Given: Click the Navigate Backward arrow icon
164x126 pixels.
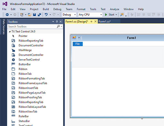Looking at the screenshot, I should [x=7, y=14].
